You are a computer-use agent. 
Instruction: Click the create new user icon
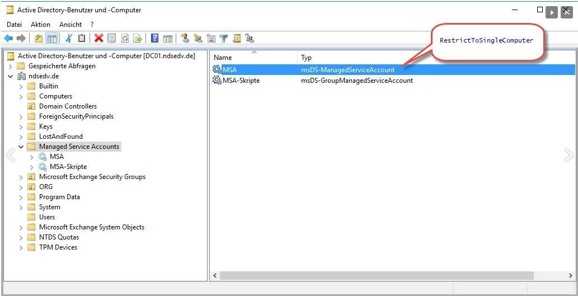[x=185, y=38]
